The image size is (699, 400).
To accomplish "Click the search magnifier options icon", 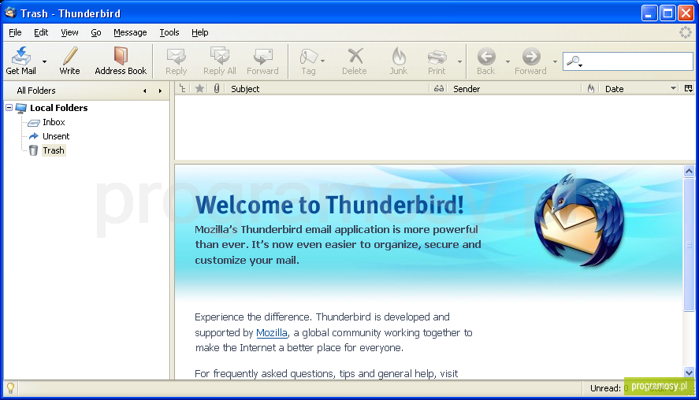I will click(574, 61).
